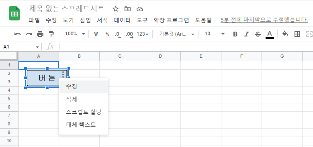Redo the last action

tap(29, 34)
